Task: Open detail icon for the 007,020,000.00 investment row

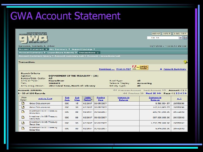Action: click(23, 117)
